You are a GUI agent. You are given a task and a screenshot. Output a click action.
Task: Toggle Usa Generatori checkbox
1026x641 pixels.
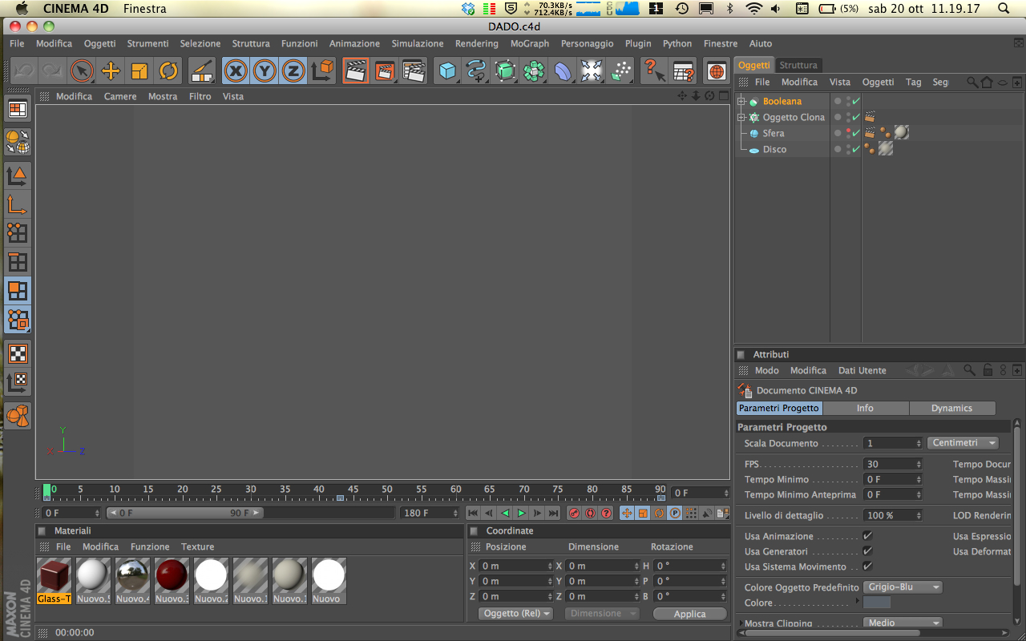coord(867,551)
